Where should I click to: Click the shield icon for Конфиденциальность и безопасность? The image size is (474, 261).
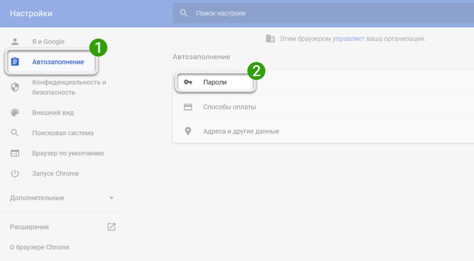tap(15, 87)
